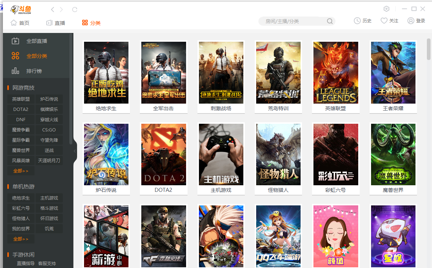Switch to 直播 tab

point(56,23)
